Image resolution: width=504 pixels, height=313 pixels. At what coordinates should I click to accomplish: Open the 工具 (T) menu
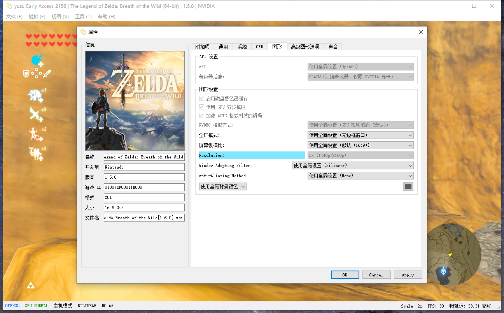83,16
